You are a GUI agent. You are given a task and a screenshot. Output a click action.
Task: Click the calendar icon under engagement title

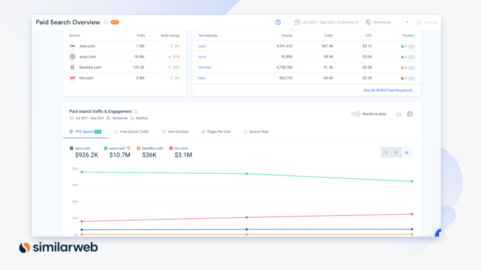click(x=72, y=118)
